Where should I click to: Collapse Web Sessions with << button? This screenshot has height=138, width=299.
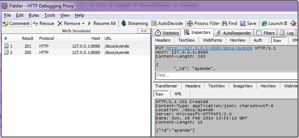click(144, 31)
